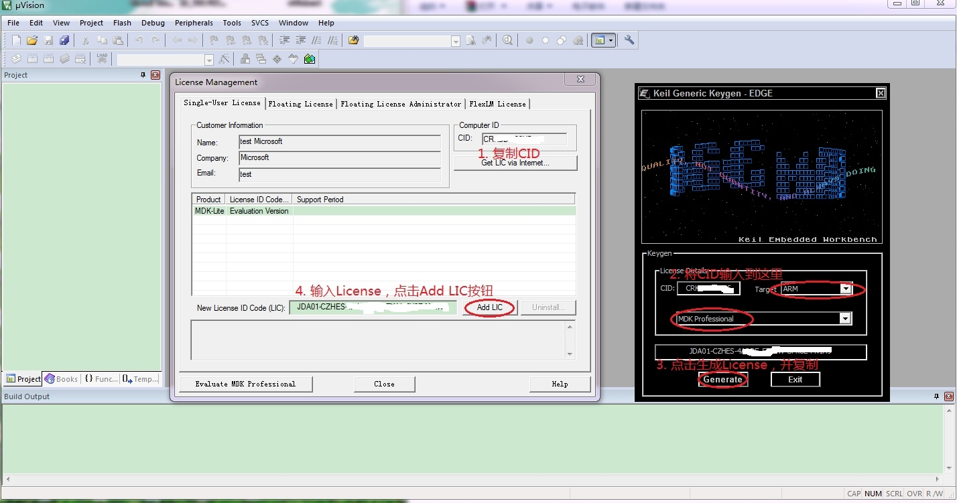Expand the target selection dropdown in build toolbar
The height and width of the screenshot is (503, 957).
208,60
